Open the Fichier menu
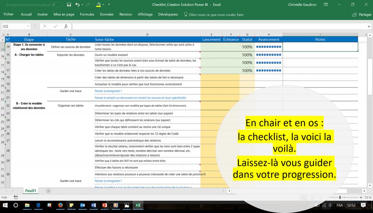 [x=9, y=14]
